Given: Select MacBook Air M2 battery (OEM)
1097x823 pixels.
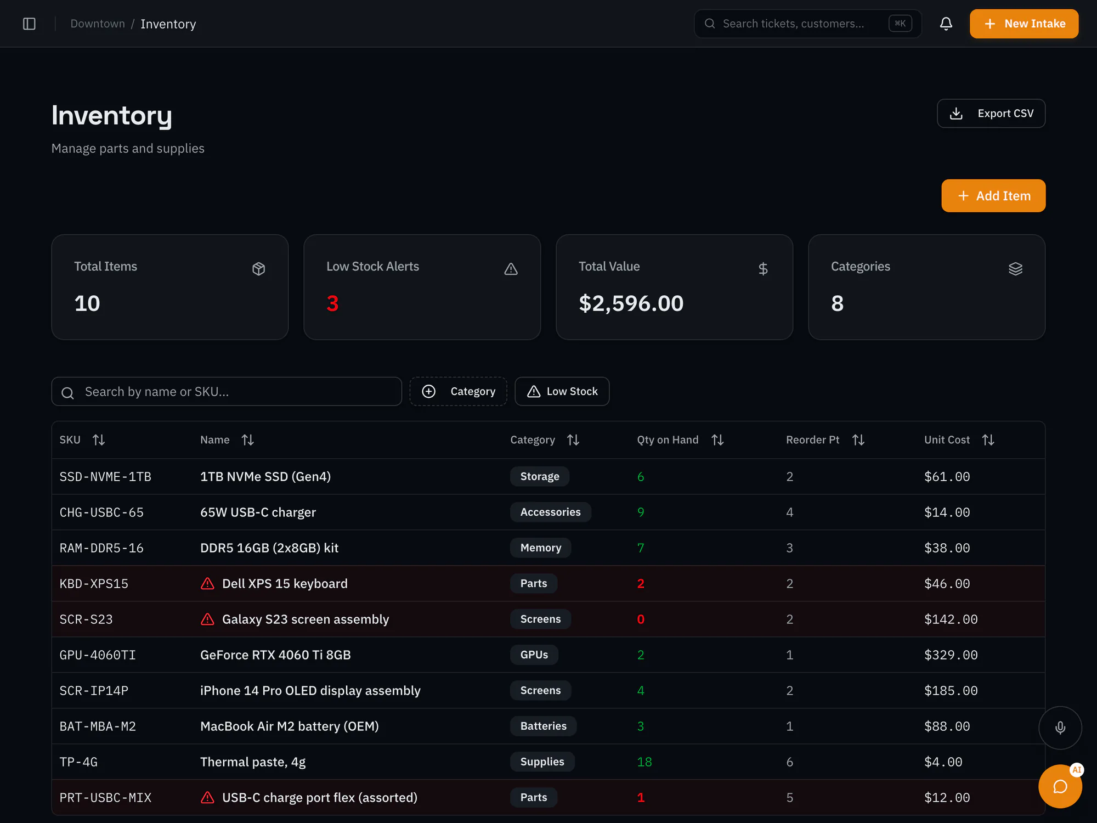Looking at the screenshot, I should [290, 726].
